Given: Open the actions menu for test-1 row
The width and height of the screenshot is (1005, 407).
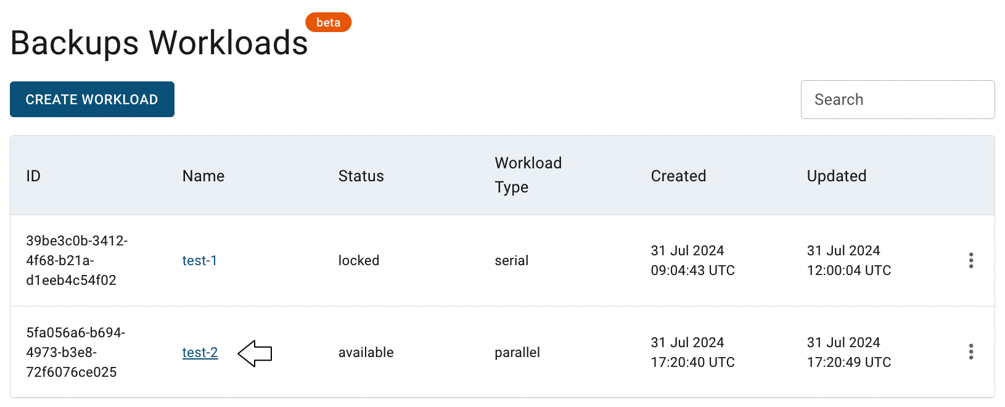Looking at the screenshot, I should coord(970,260).
